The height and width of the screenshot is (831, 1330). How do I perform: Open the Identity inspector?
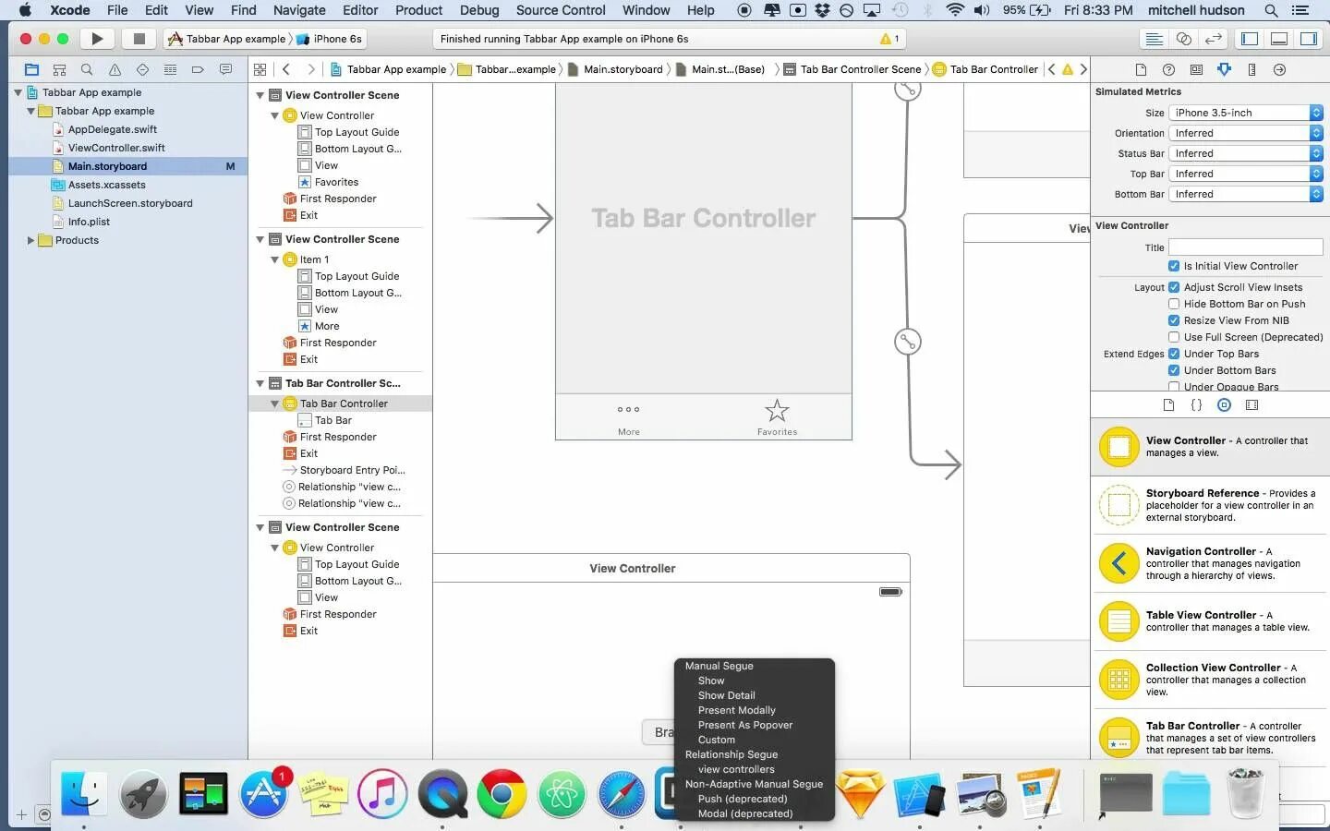[1196, 69]
